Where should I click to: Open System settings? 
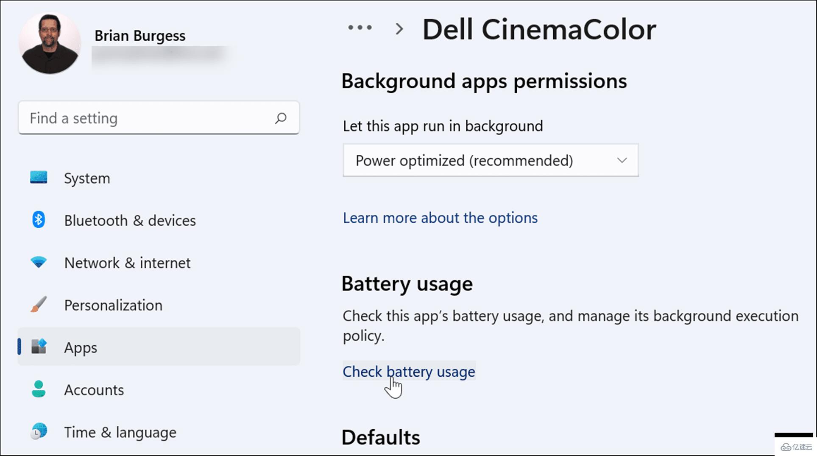pos(159,178)
